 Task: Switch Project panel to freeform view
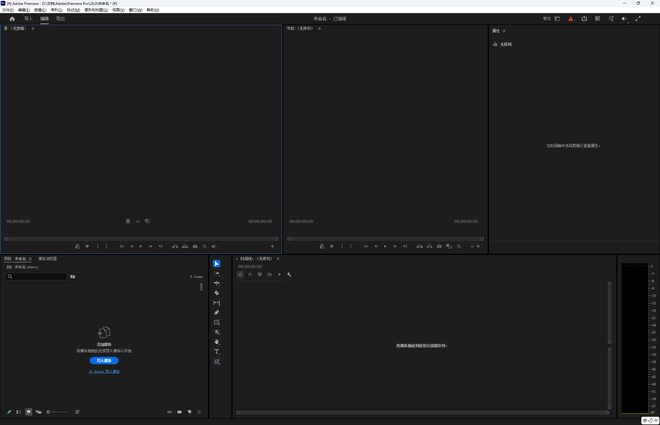(x=38, y=412)
